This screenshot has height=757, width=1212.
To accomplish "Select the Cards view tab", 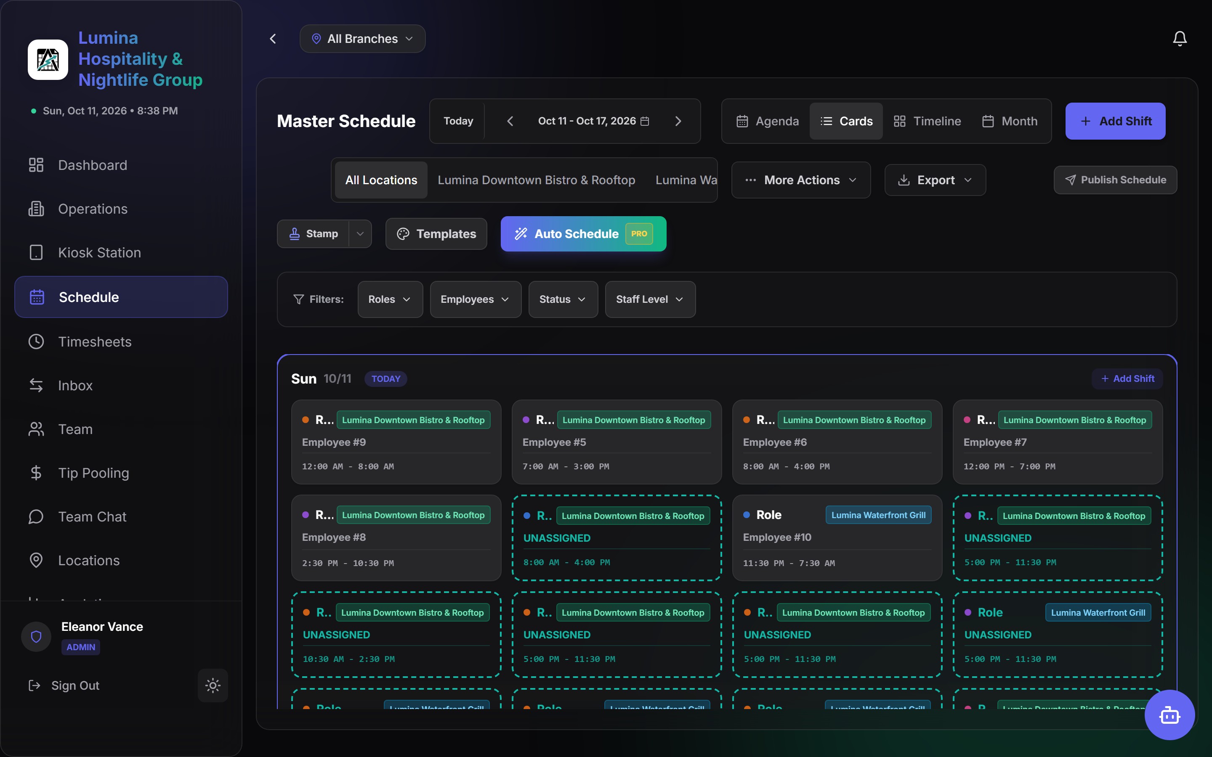I will pyautogui.click(x=846, y=121).
